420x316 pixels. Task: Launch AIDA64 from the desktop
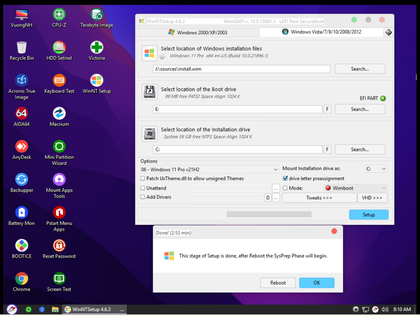click(21, 117)
